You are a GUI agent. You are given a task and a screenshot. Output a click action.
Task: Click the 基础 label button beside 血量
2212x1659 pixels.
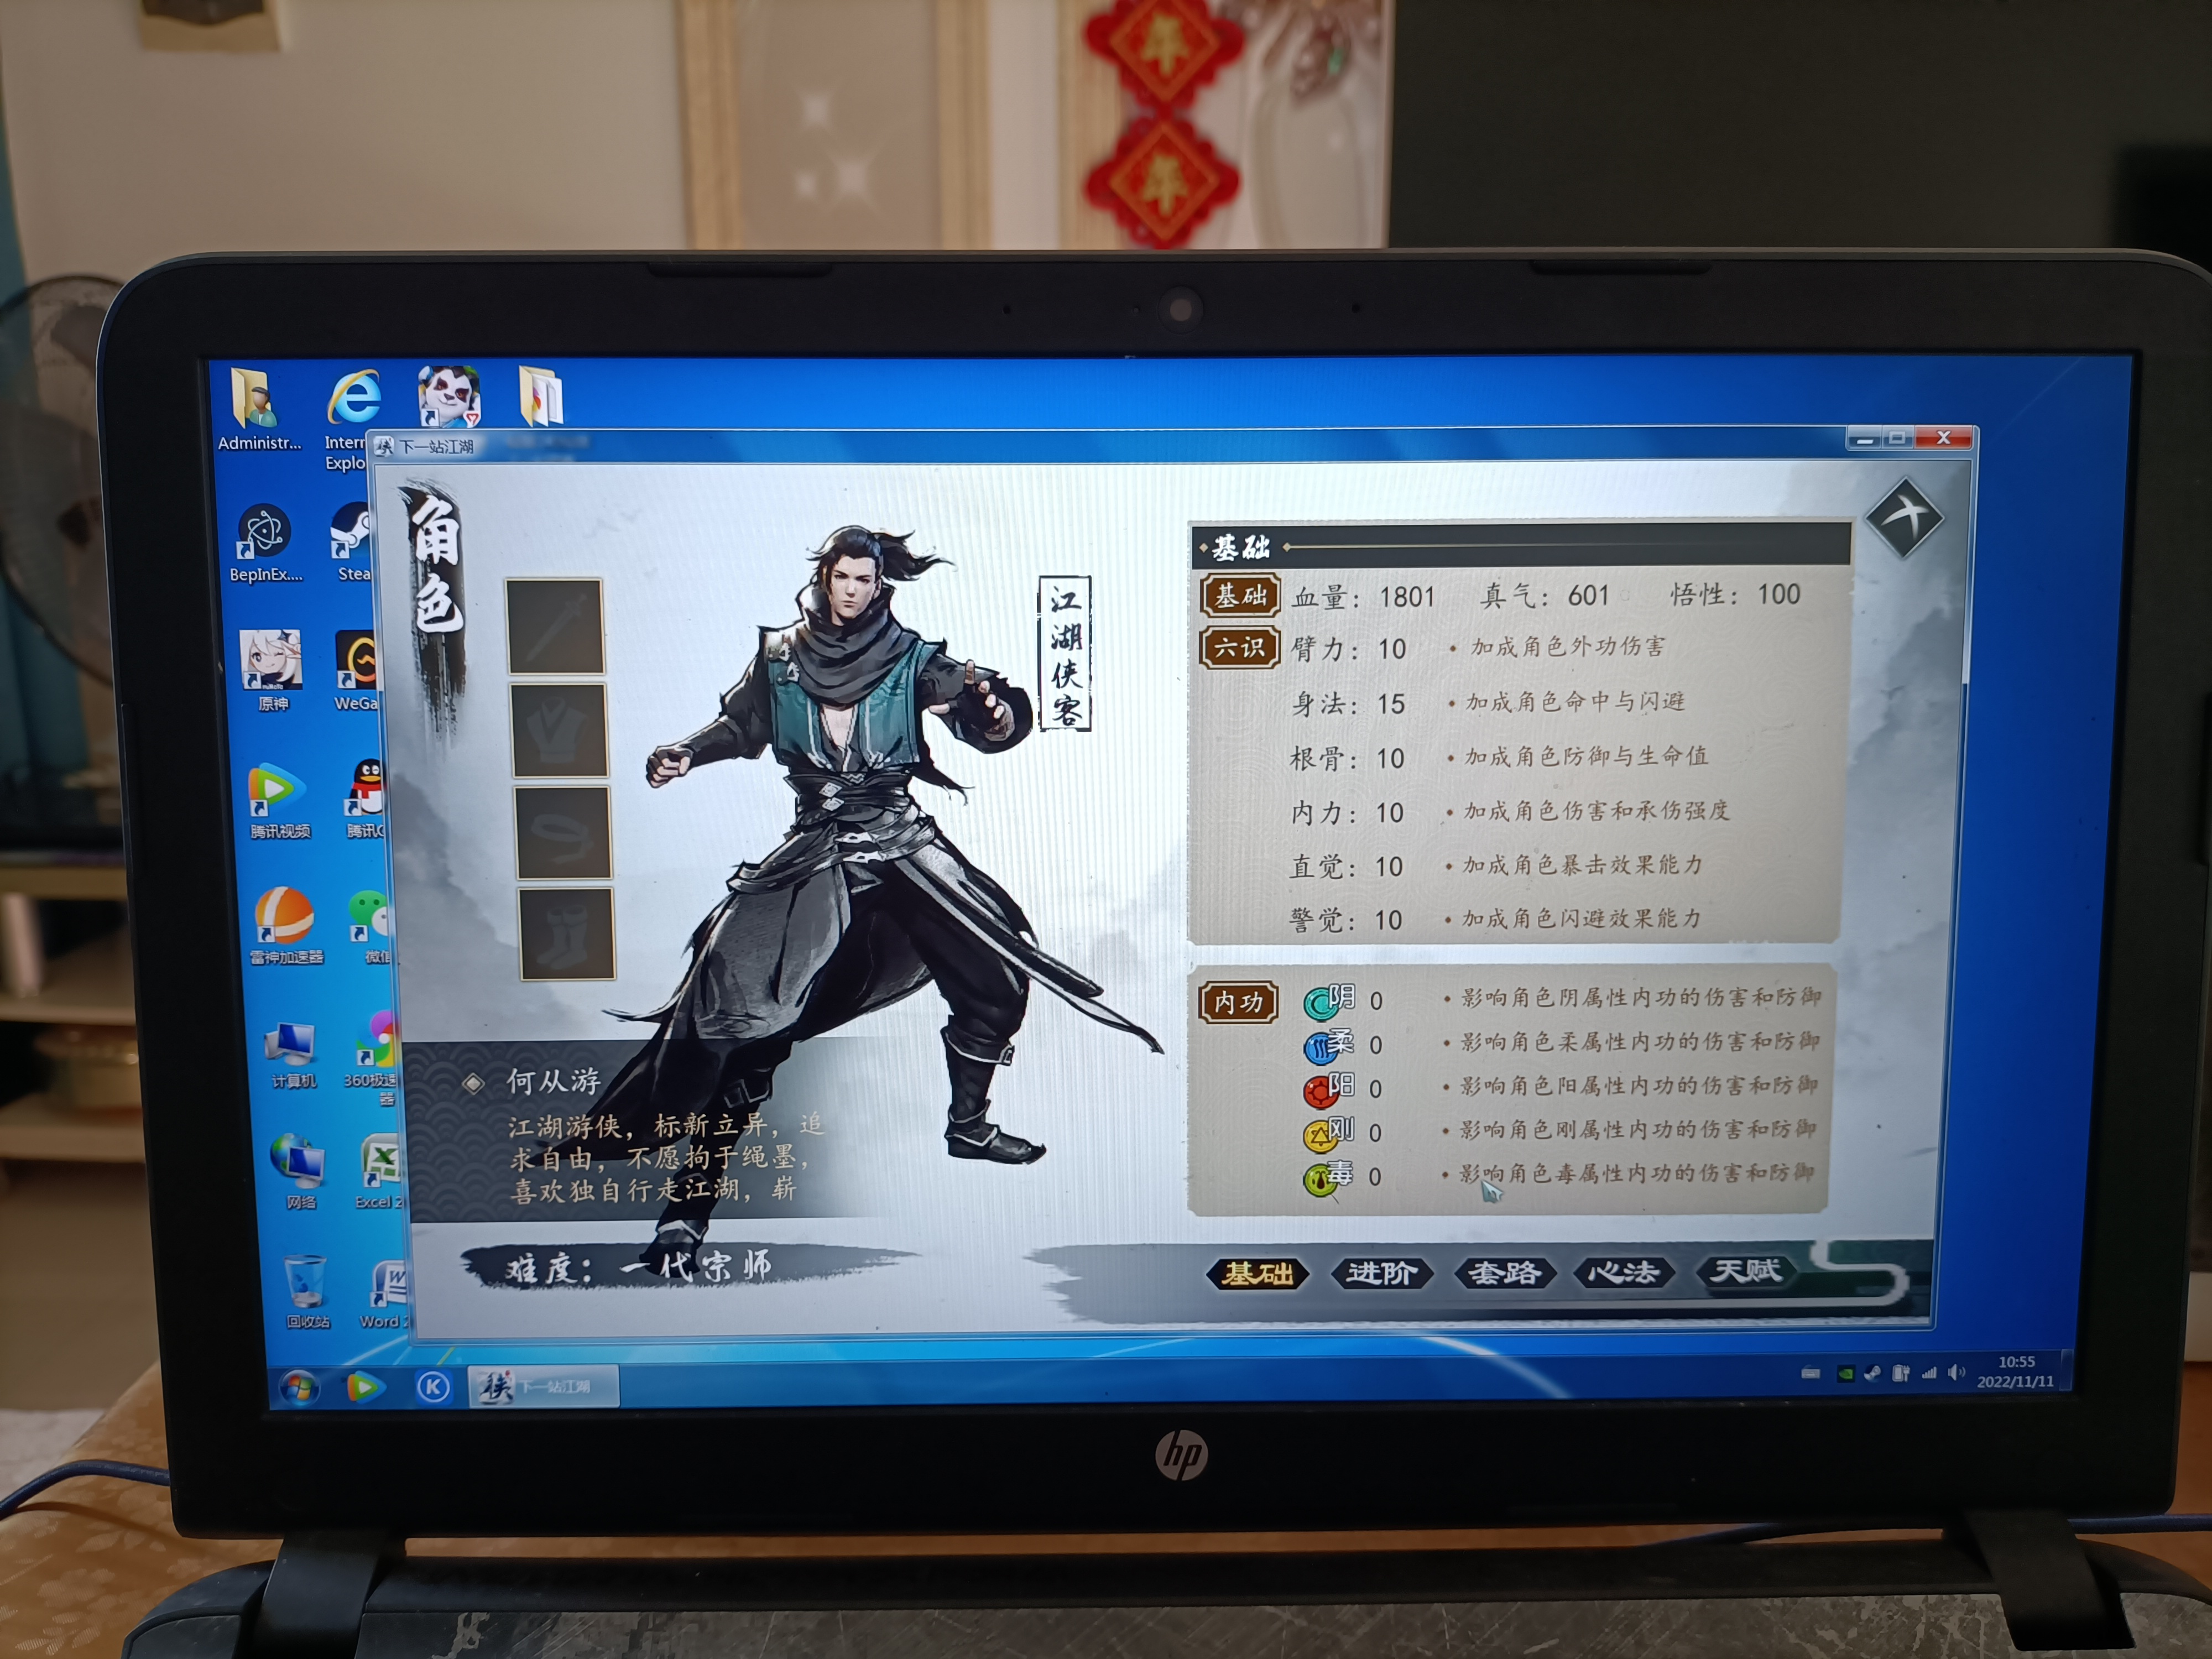coord(1240,595)
